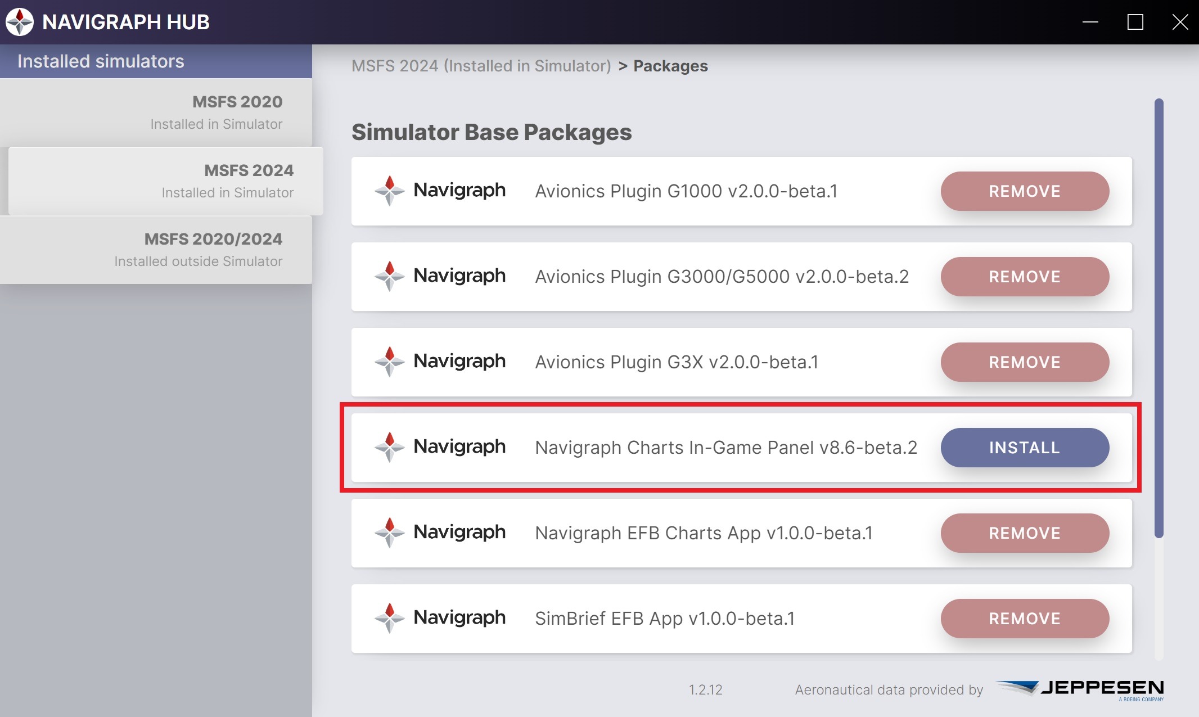Image resolution: width=1199 pixels, height=717 pixels.
Task: Install Navigraph Charts In-Game Panel
Action: (x=1025, y=448)
